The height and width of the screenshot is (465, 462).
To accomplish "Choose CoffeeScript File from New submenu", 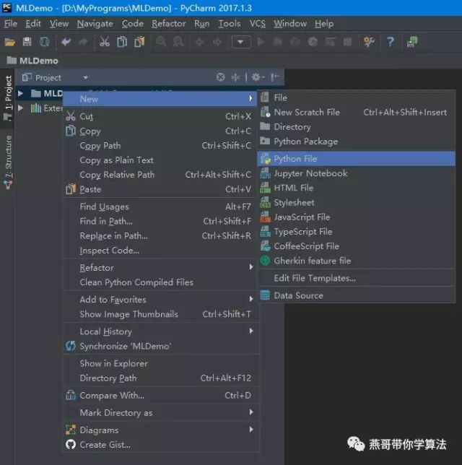I will pos(356,246).
